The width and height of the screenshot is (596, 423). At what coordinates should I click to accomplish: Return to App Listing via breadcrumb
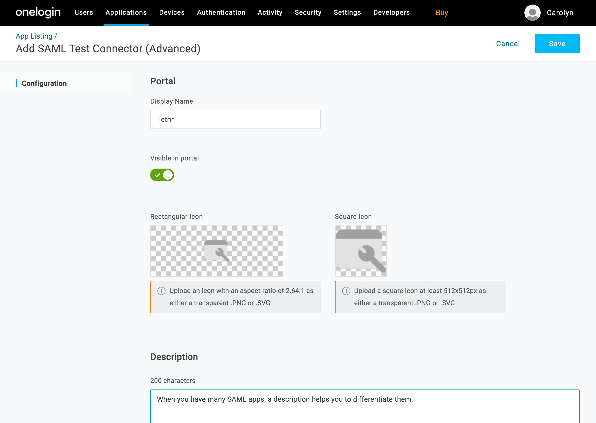(34, 36)
